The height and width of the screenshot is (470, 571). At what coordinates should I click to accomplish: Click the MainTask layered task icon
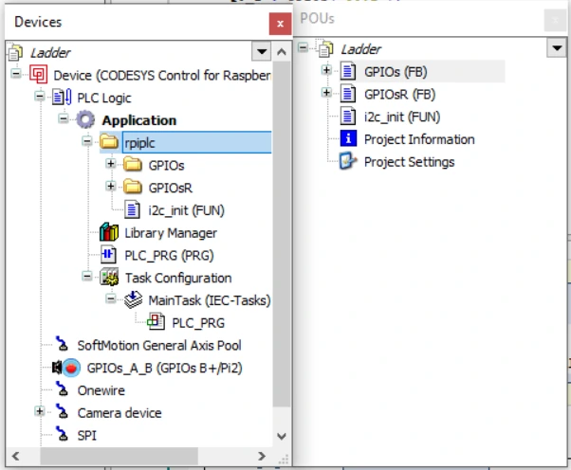tap(133, 299)
